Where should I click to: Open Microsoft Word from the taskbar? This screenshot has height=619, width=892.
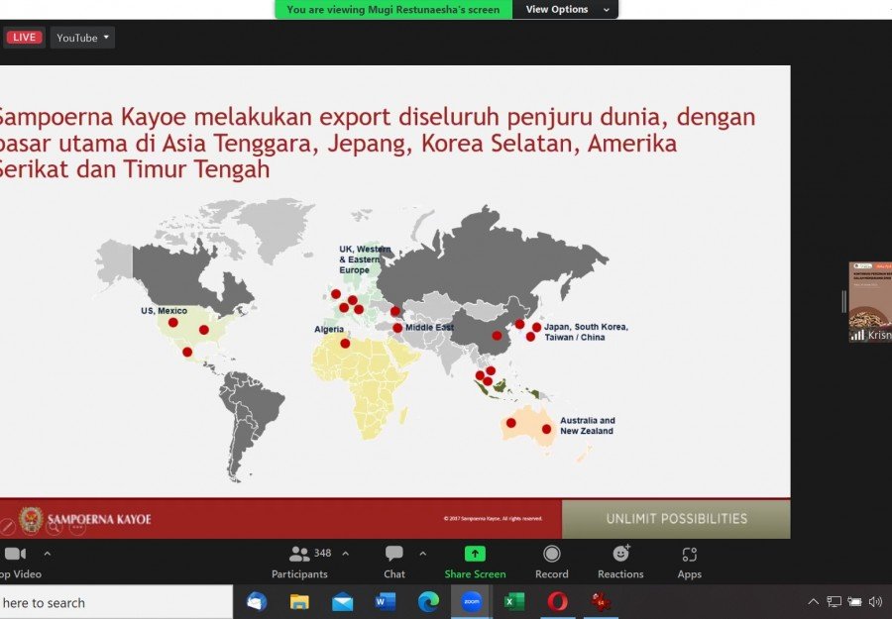pyautogui.click(x=386, y=602)
